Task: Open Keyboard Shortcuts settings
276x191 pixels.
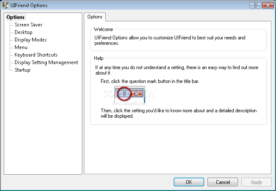Action: coord(36,55)
